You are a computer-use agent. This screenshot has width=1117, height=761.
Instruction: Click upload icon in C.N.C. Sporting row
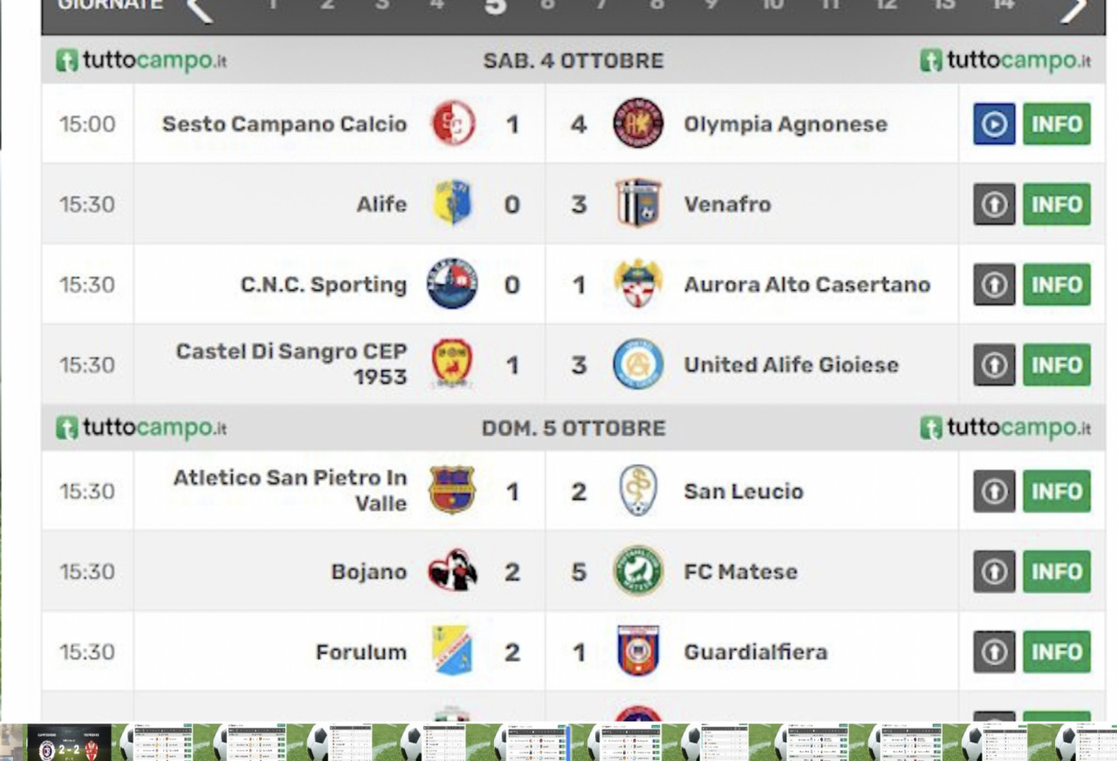coord(994,285)
